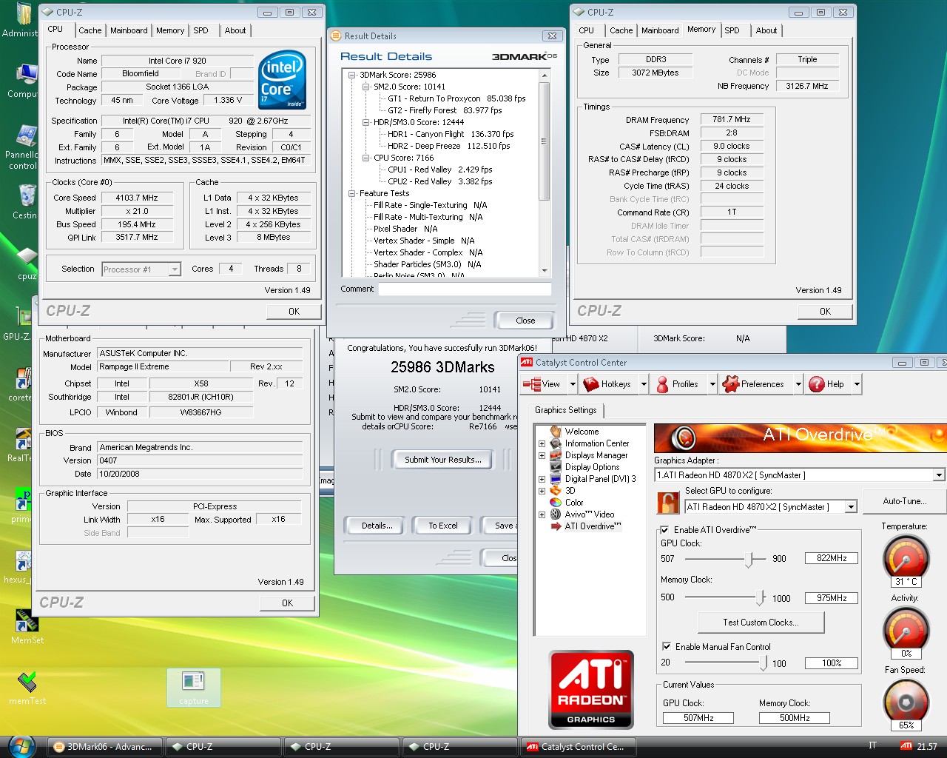Select Welcome in the Catalyst tree
Screen dimensions: 947x758
pyautogui.click(x=582, y=432)
